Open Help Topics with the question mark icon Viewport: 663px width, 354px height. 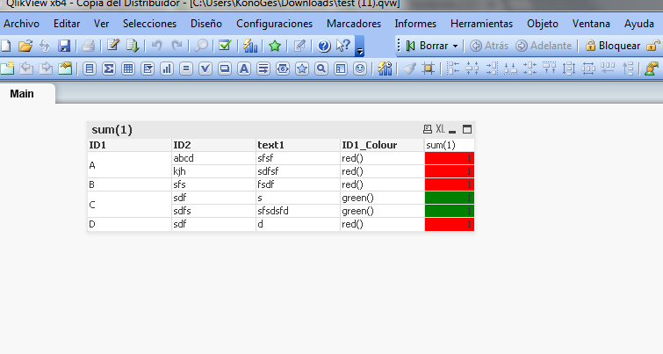pos(324,46)
